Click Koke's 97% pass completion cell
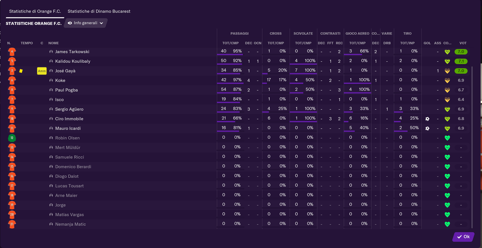This screenshot has height=248, width=482. coord(237,80)
